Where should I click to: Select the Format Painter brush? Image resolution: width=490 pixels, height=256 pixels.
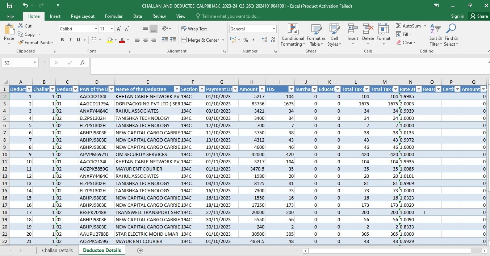pyautogui.click(x=35, y=42)
